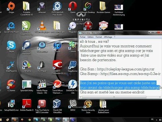Viewport: 162px width, 122px height.
Task: Click the roleplay-league.com/gta.rar URL text
Action: 126,69
